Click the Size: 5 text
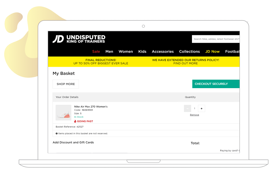 (x=78, y=114)
